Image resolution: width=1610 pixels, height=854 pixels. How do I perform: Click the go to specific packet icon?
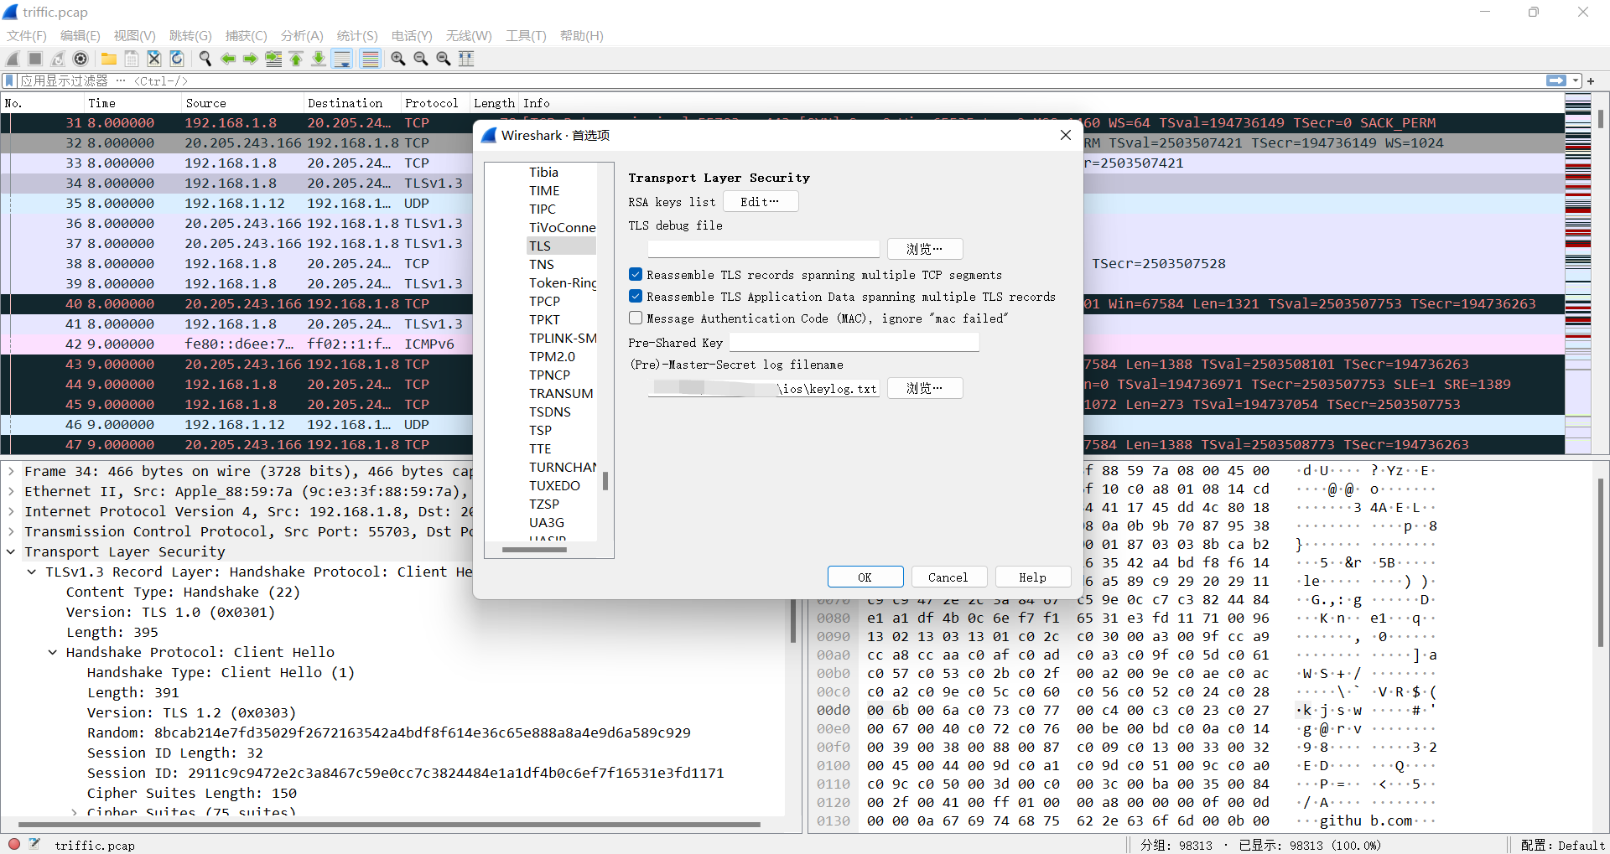(273, 59)
